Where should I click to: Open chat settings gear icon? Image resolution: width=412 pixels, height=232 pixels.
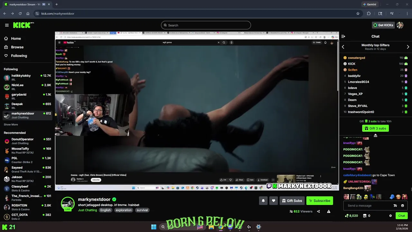point(390,216)
